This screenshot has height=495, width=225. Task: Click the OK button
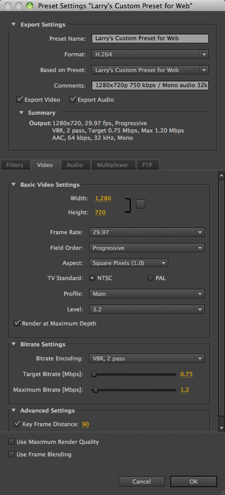[x=193, y=481]
